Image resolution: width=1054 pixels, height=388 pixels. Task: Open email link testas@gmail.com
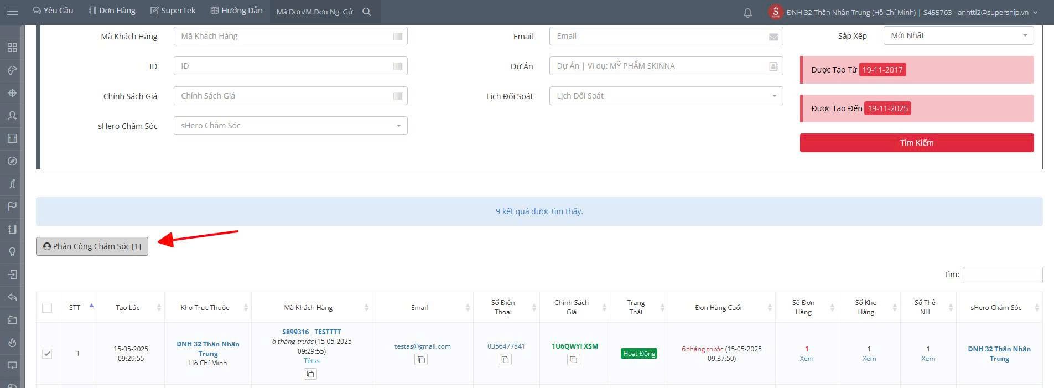422,346
